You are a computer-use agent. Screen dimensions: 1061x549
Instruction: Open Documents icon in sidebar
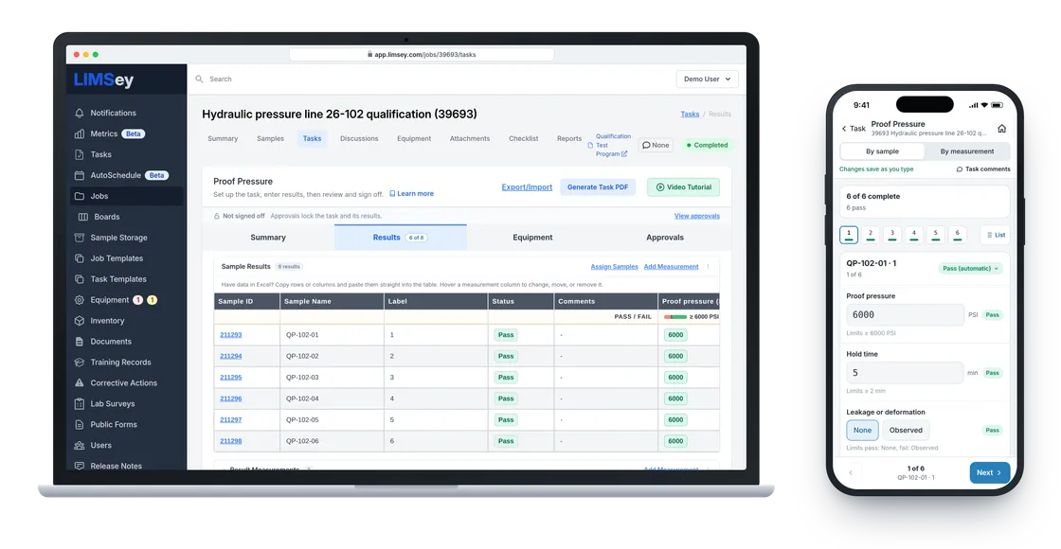(x=80, y=342)
